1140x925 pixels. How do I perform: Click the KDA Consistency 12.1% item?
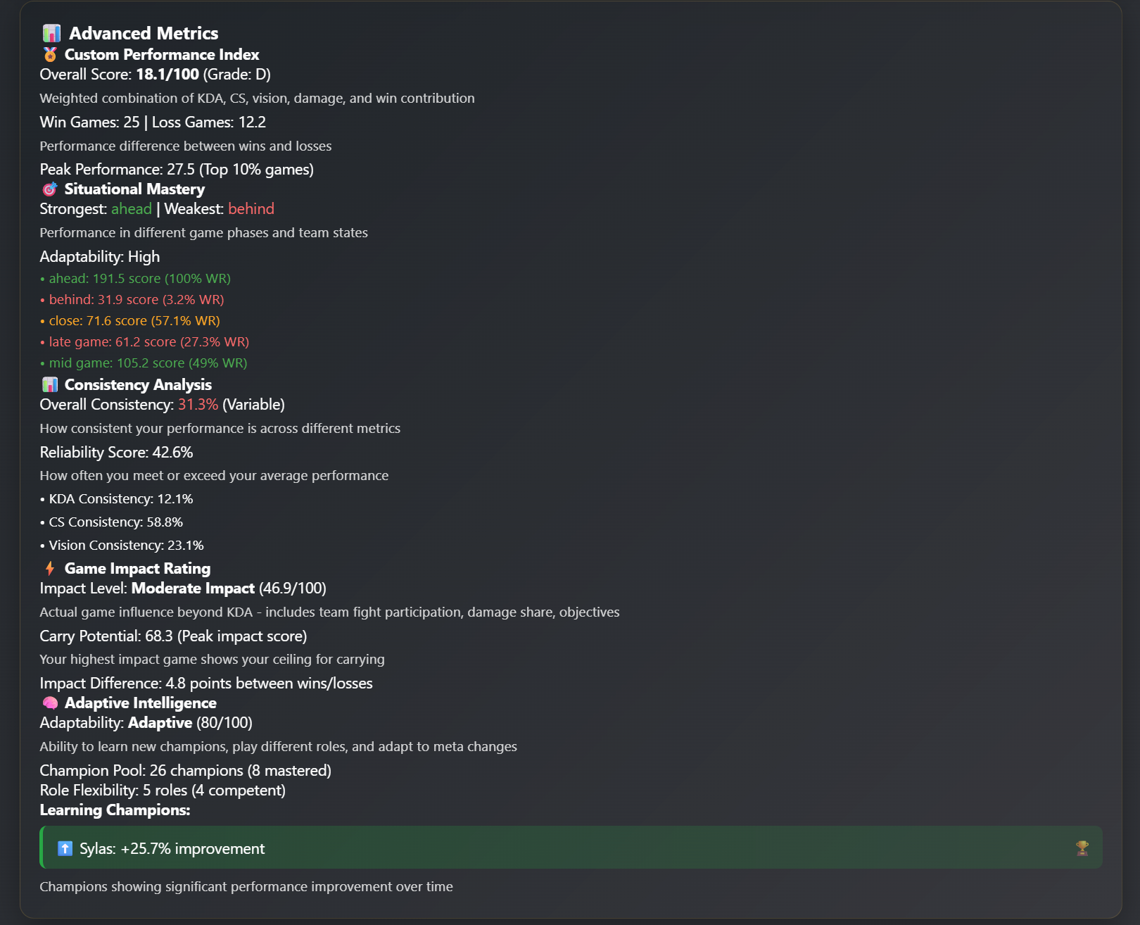click(117, 499)
